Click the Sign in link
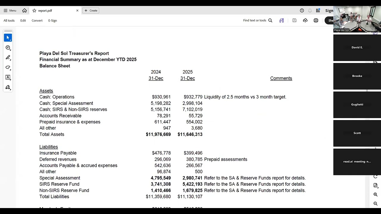This screenshot has height=214, width=381. pyautogui.click(x=329, y=10)
